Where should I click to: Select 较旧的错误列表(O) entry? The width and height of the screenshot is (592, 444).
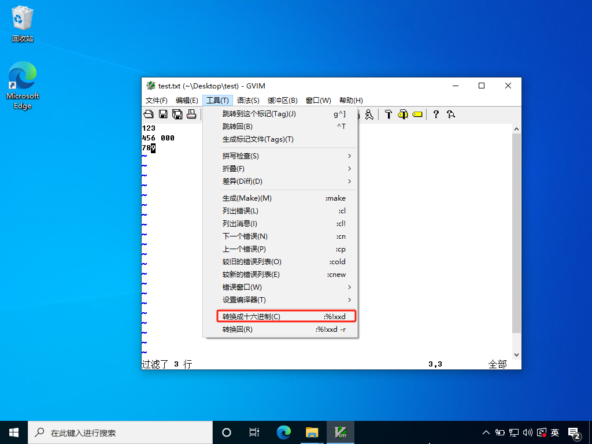[x=280, y=262]
